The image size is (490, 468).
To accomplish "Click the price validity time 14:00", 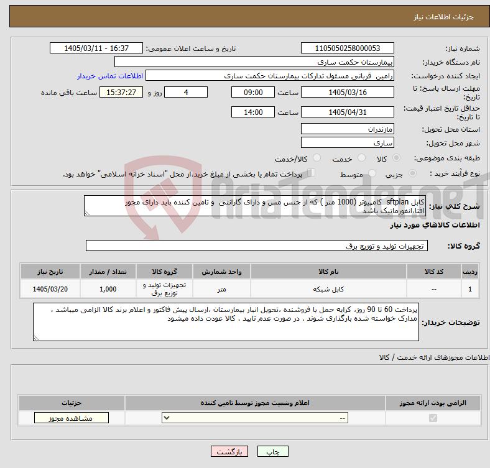I will [253, 112].
